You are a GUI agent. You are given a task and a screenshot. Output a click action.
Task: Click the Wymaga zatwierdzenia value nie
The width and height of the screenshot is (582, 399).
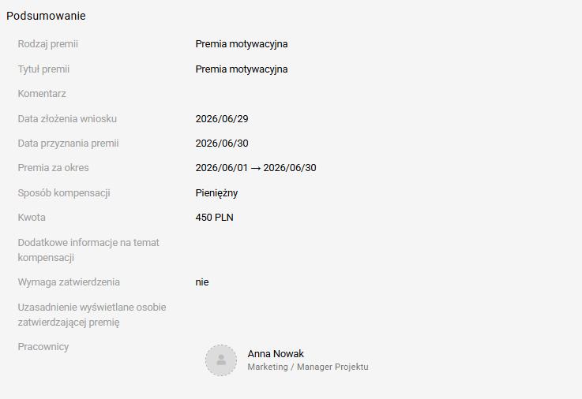202,282
